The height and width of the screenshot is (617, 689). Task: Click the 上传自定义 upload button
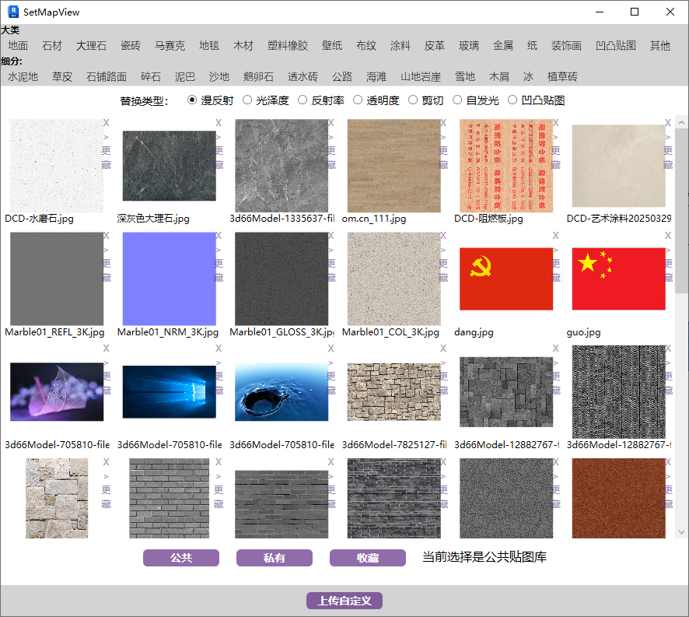(x=344, y=601)
